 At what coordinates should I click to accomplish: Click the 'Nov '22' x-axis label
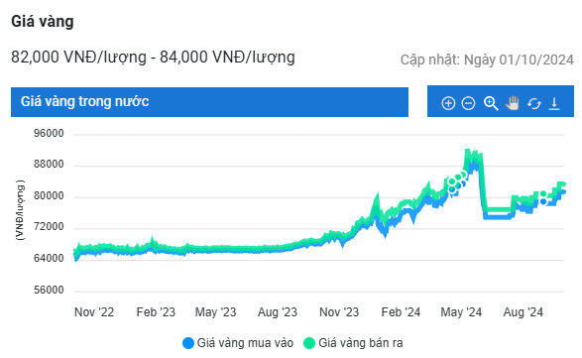(94, 312)
